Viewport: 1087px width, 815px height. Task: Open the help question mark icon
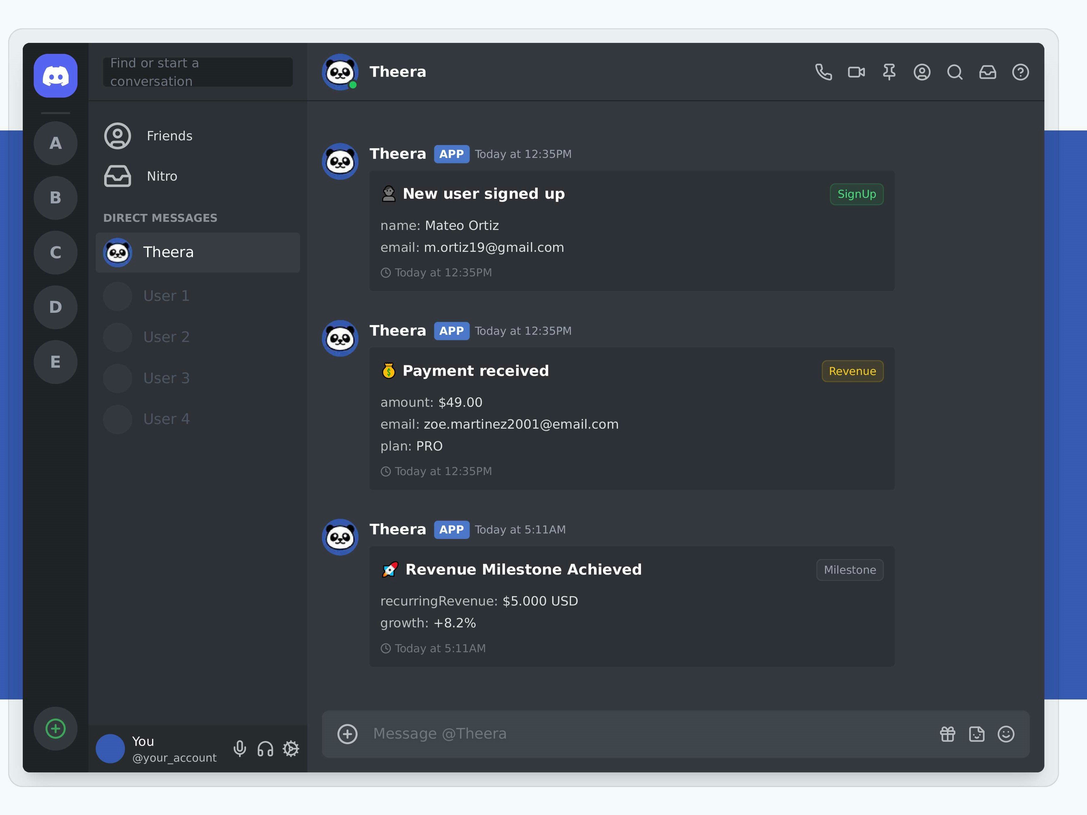click(1021, 72)
